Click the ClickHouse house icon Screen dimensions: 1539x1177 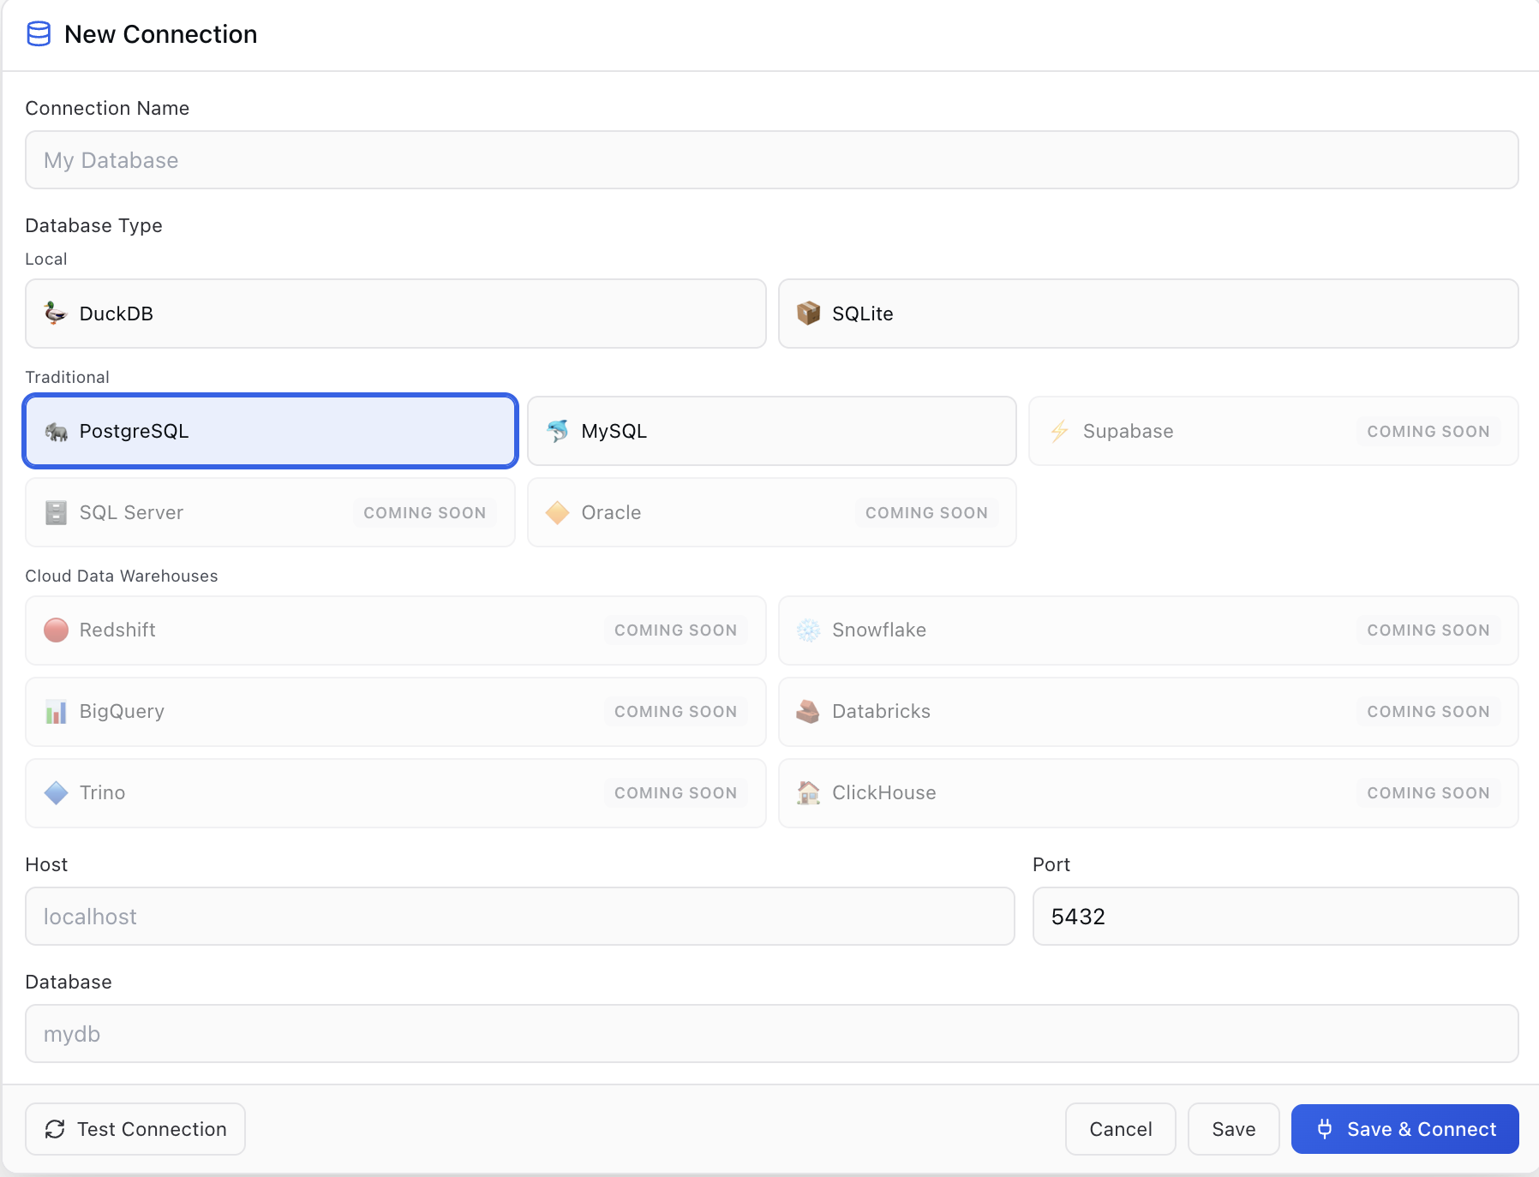[807, 792]
